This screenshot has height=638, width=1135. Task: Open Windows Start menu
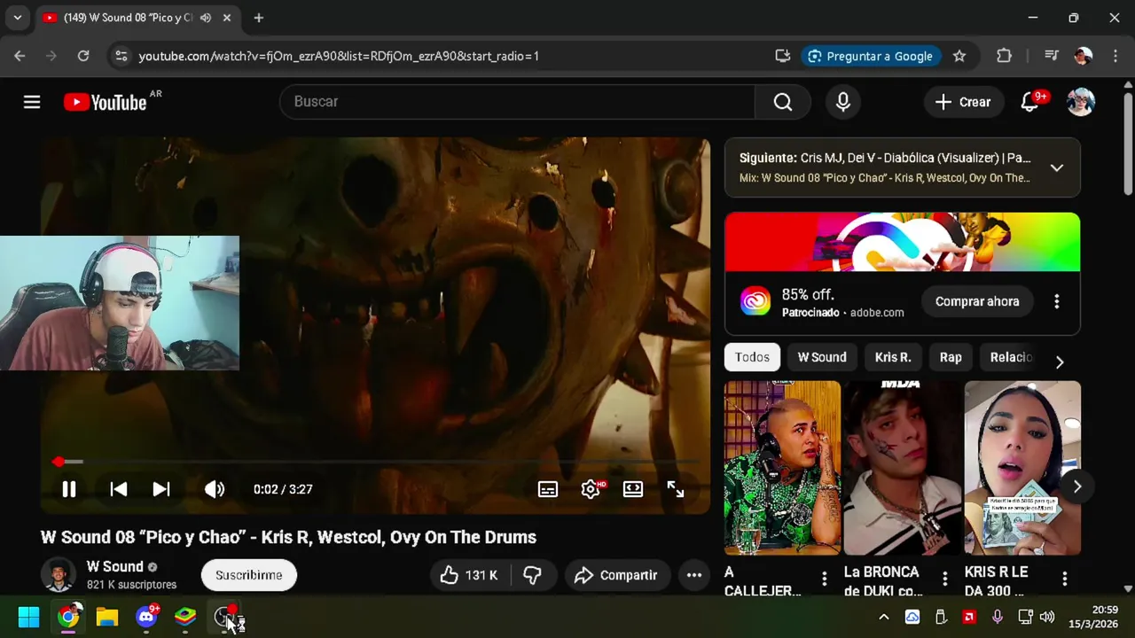point(28,617)
